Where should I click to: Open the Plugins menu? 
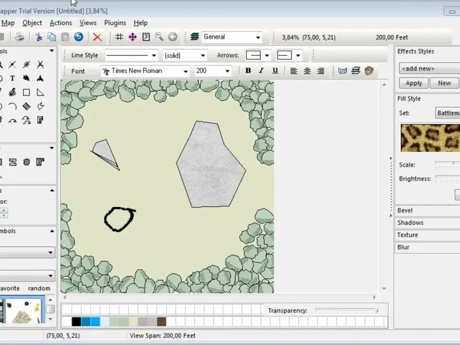115,23
